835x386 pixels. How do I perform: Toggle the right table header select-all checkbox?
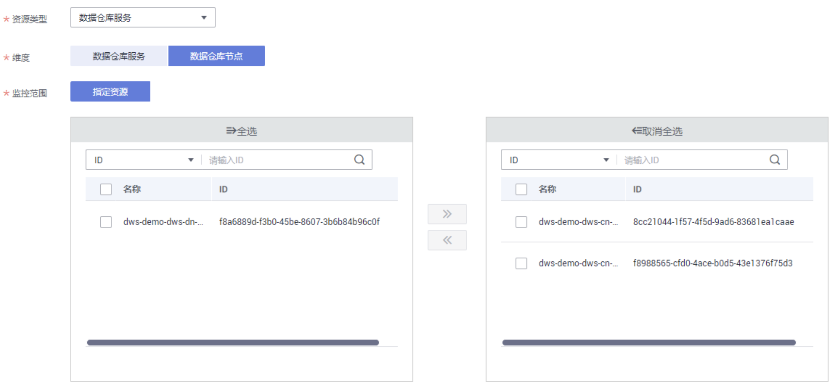point(521,189)
